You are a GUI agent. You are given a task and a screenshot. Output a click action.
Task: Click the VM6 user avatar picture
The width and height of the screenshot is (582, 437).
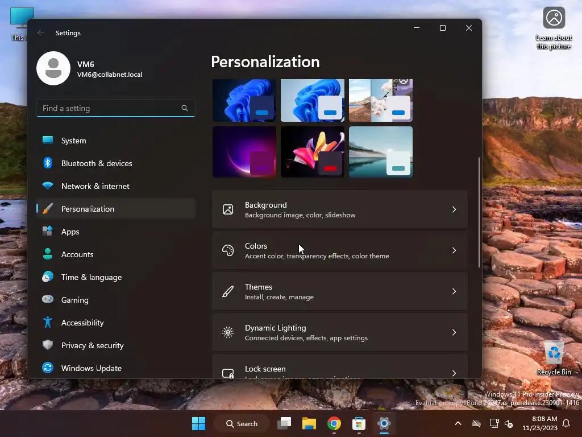pyautogui.click(x=53, y=68)
